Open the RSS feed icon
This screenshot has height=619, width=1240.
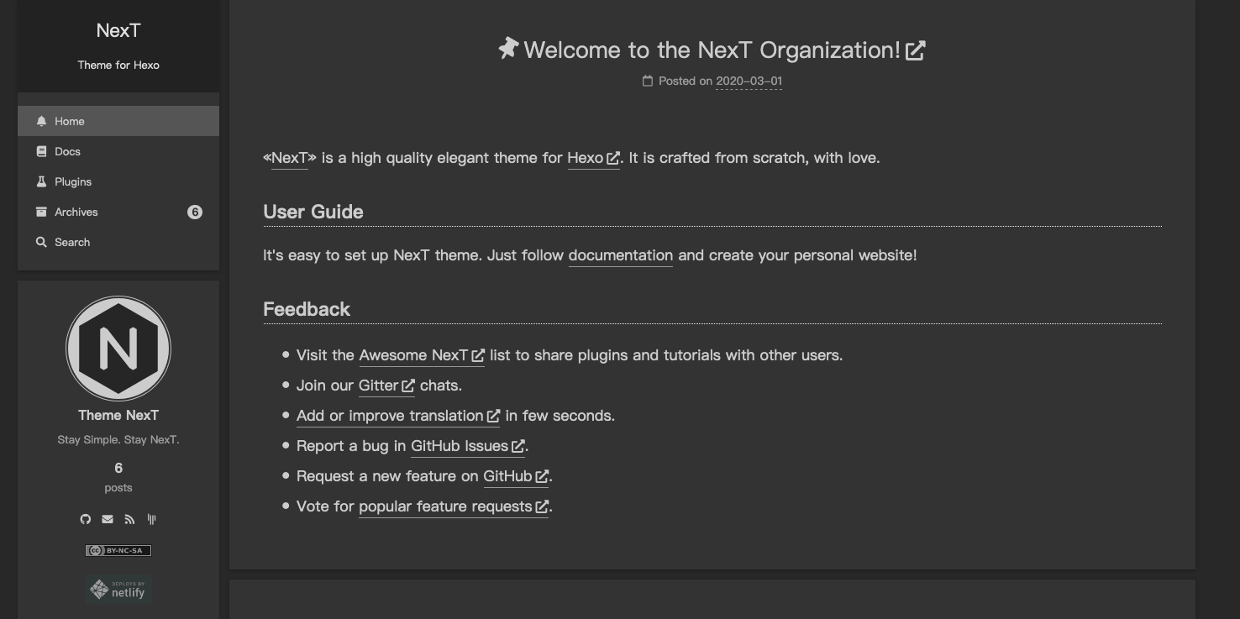point(129,519)
